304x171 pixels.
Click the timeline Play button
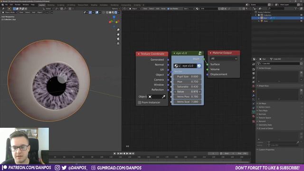pyautogui.click(x=127, y=153)
